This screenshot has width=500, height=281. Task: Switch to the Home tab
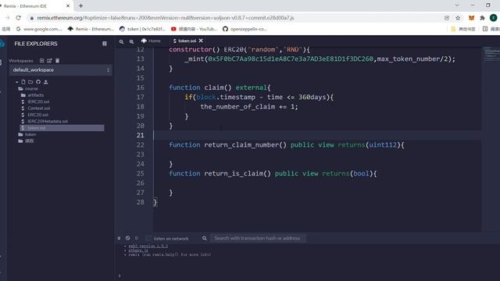click(x=151, y=41)
